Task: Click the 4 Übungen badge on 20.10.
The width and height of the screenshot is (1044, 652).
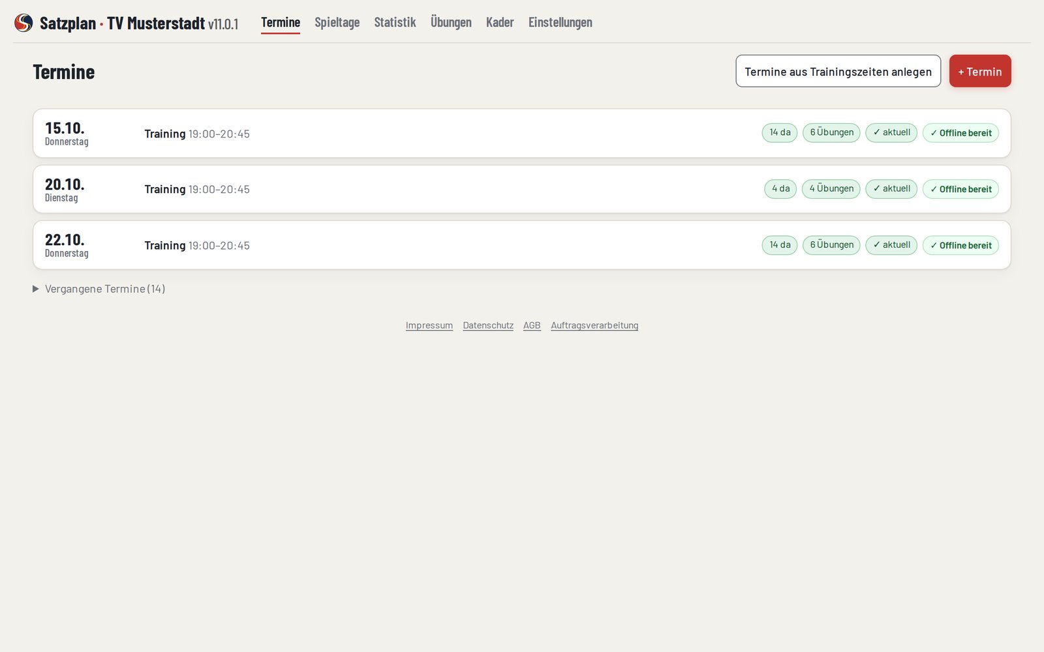Action: (x=831, y=189)
